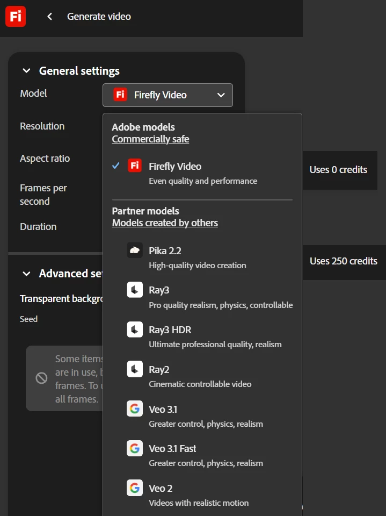Viewport: 386px width, 516px height.
Task: Choose the Veo 3.1 model
Action: 202,416
